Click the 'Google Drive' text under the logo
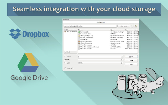The image size is (168, 105). click(29, 78)
